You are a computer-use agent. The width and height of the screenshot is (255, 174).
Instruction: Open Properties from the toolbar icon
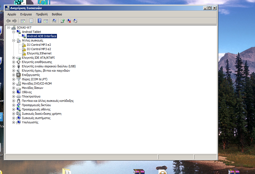[31, 21]
